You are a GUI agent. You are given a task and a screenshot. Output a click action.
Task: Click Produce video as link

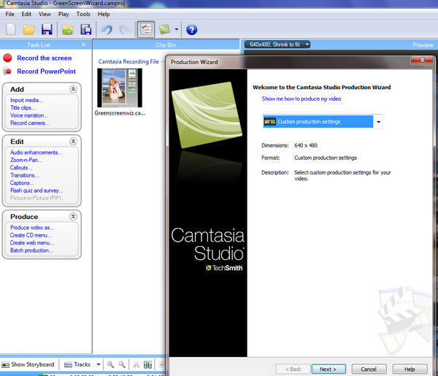click(32, 227)
